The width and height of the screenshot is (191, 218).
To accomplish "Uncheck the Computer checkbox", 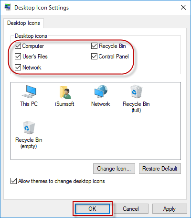I will (18, 46).
